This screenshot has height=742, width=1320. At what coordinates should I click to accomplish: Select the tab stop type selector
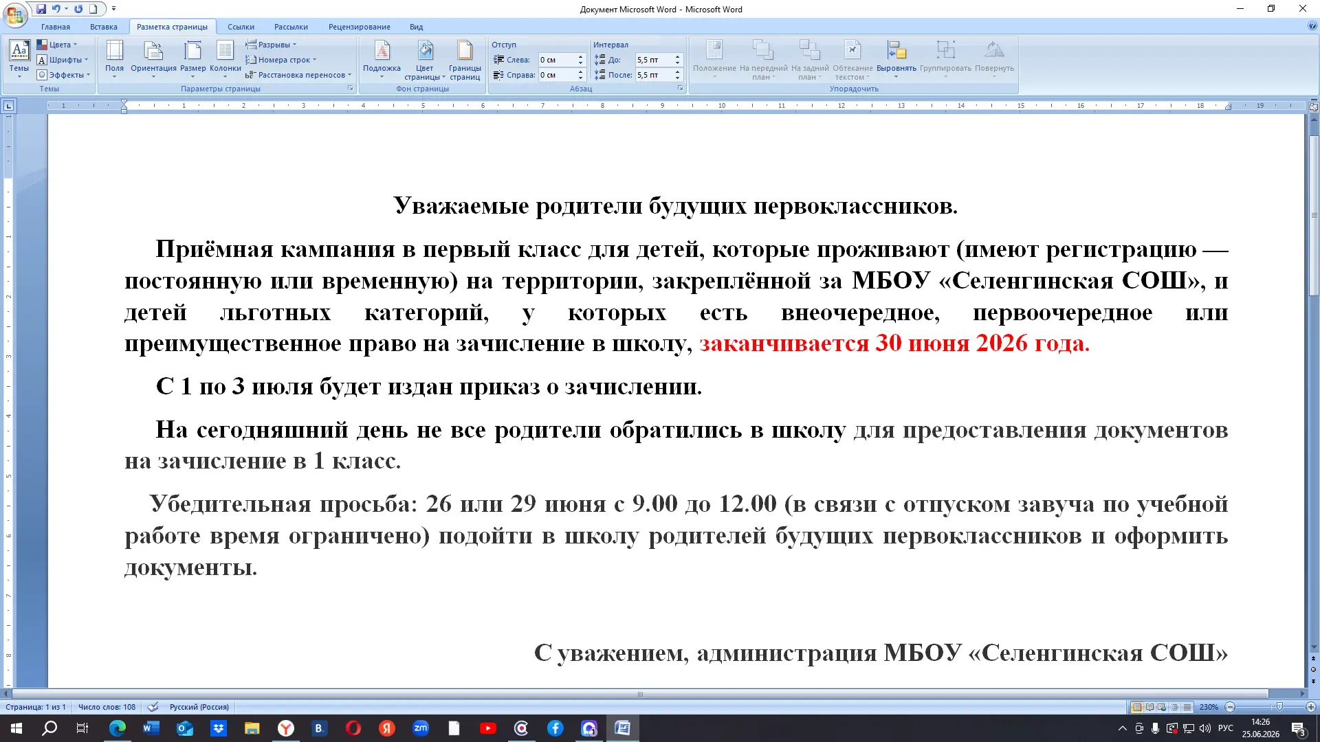tap(8, 106)
